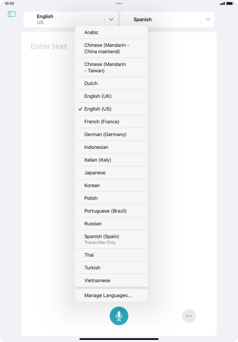Tap the battery icon in status bar
The width and height of the screenshot is (238, 342).
coord(230,3)
